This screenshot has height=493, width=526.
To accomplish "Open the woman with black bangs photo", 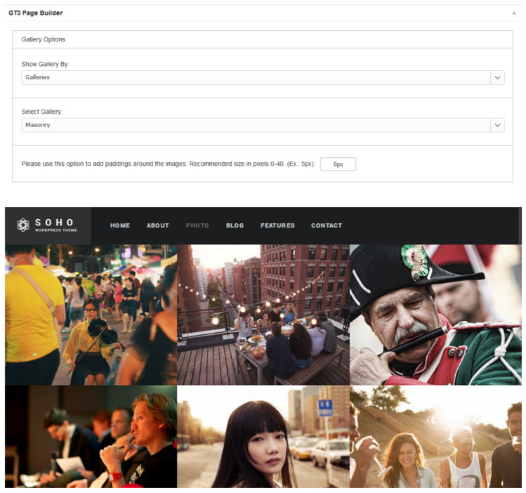I will pyautogui.click(x=263, y=437).
